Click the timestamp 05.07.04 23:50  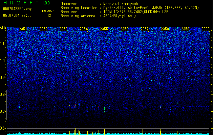click(17, 15)
